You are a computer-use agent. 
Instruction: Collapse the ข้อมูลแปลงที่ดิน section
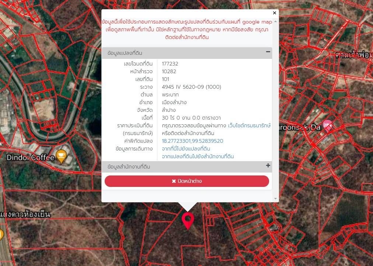point(268,52)
